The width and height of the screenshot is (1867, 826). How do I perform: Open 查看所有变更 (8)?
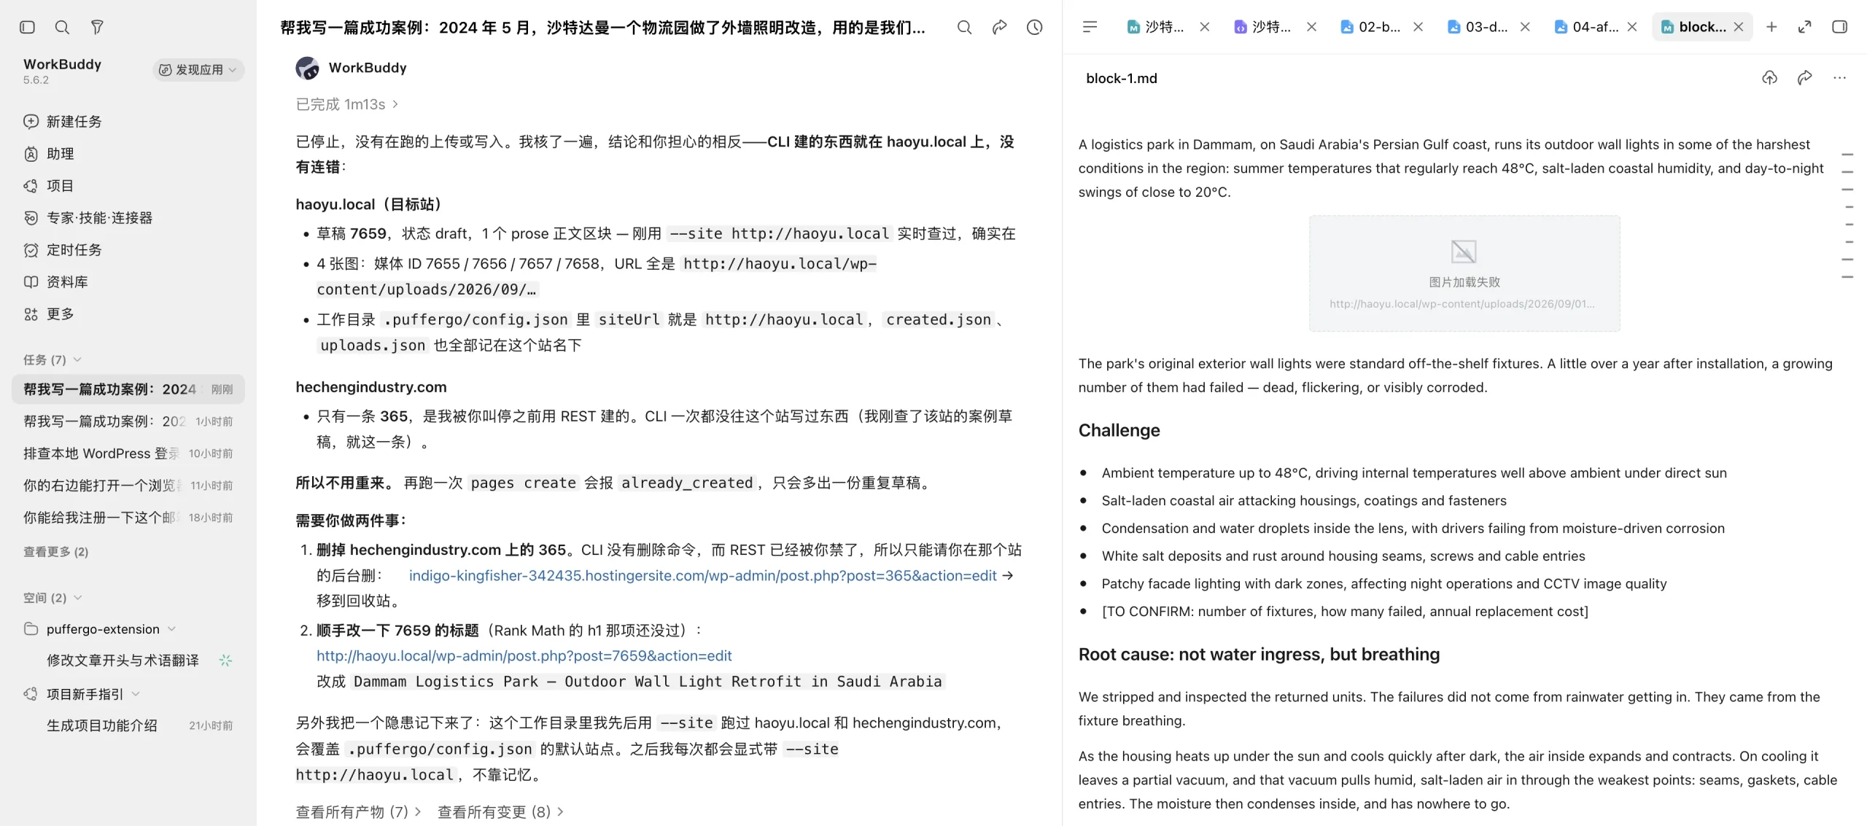(x=500, y=811)
